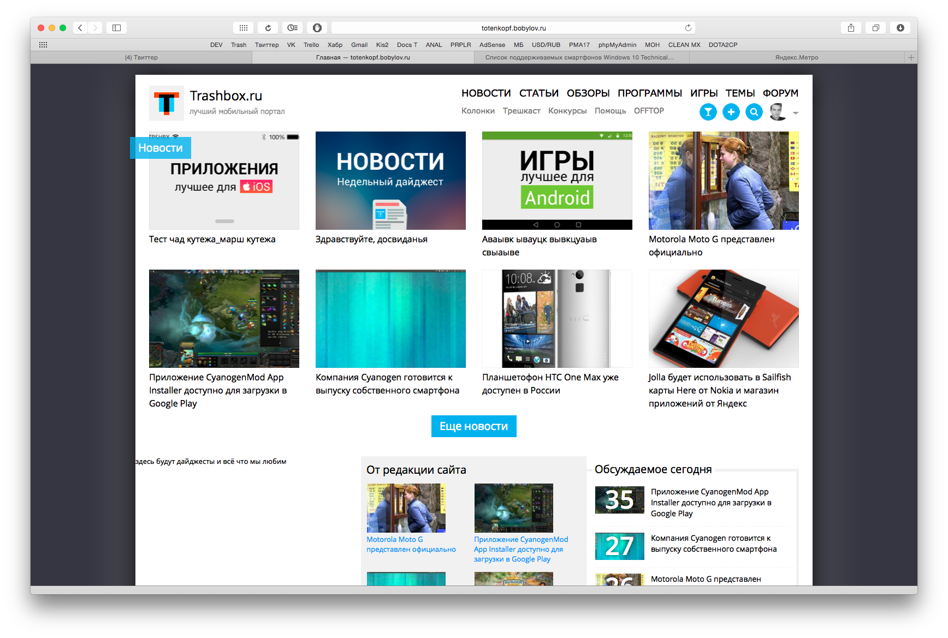Open the ФОРУМ menu item
The width and height of the screenshot is (948, 638).
[781, 93]
